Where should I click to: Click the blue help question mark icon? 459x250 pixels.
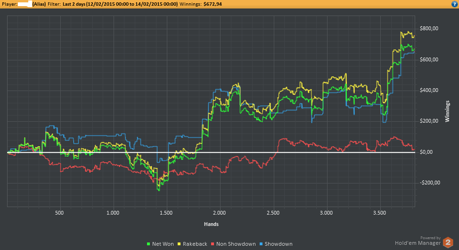[455, 4]
